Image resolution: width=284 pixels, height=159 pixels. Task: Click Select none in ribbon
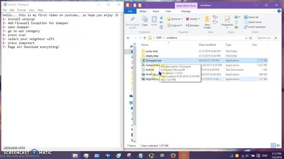coord(253,22)
